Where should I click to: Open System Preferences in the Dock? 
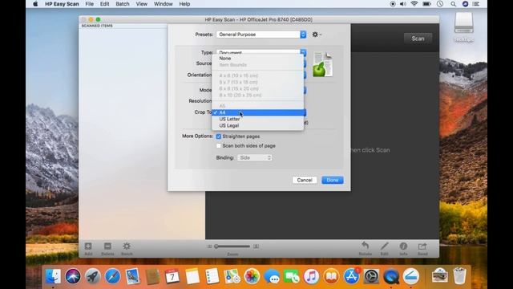click(371, 276)
